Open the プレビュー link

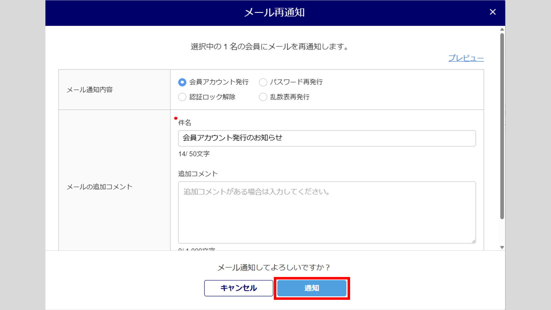(466, 58)
